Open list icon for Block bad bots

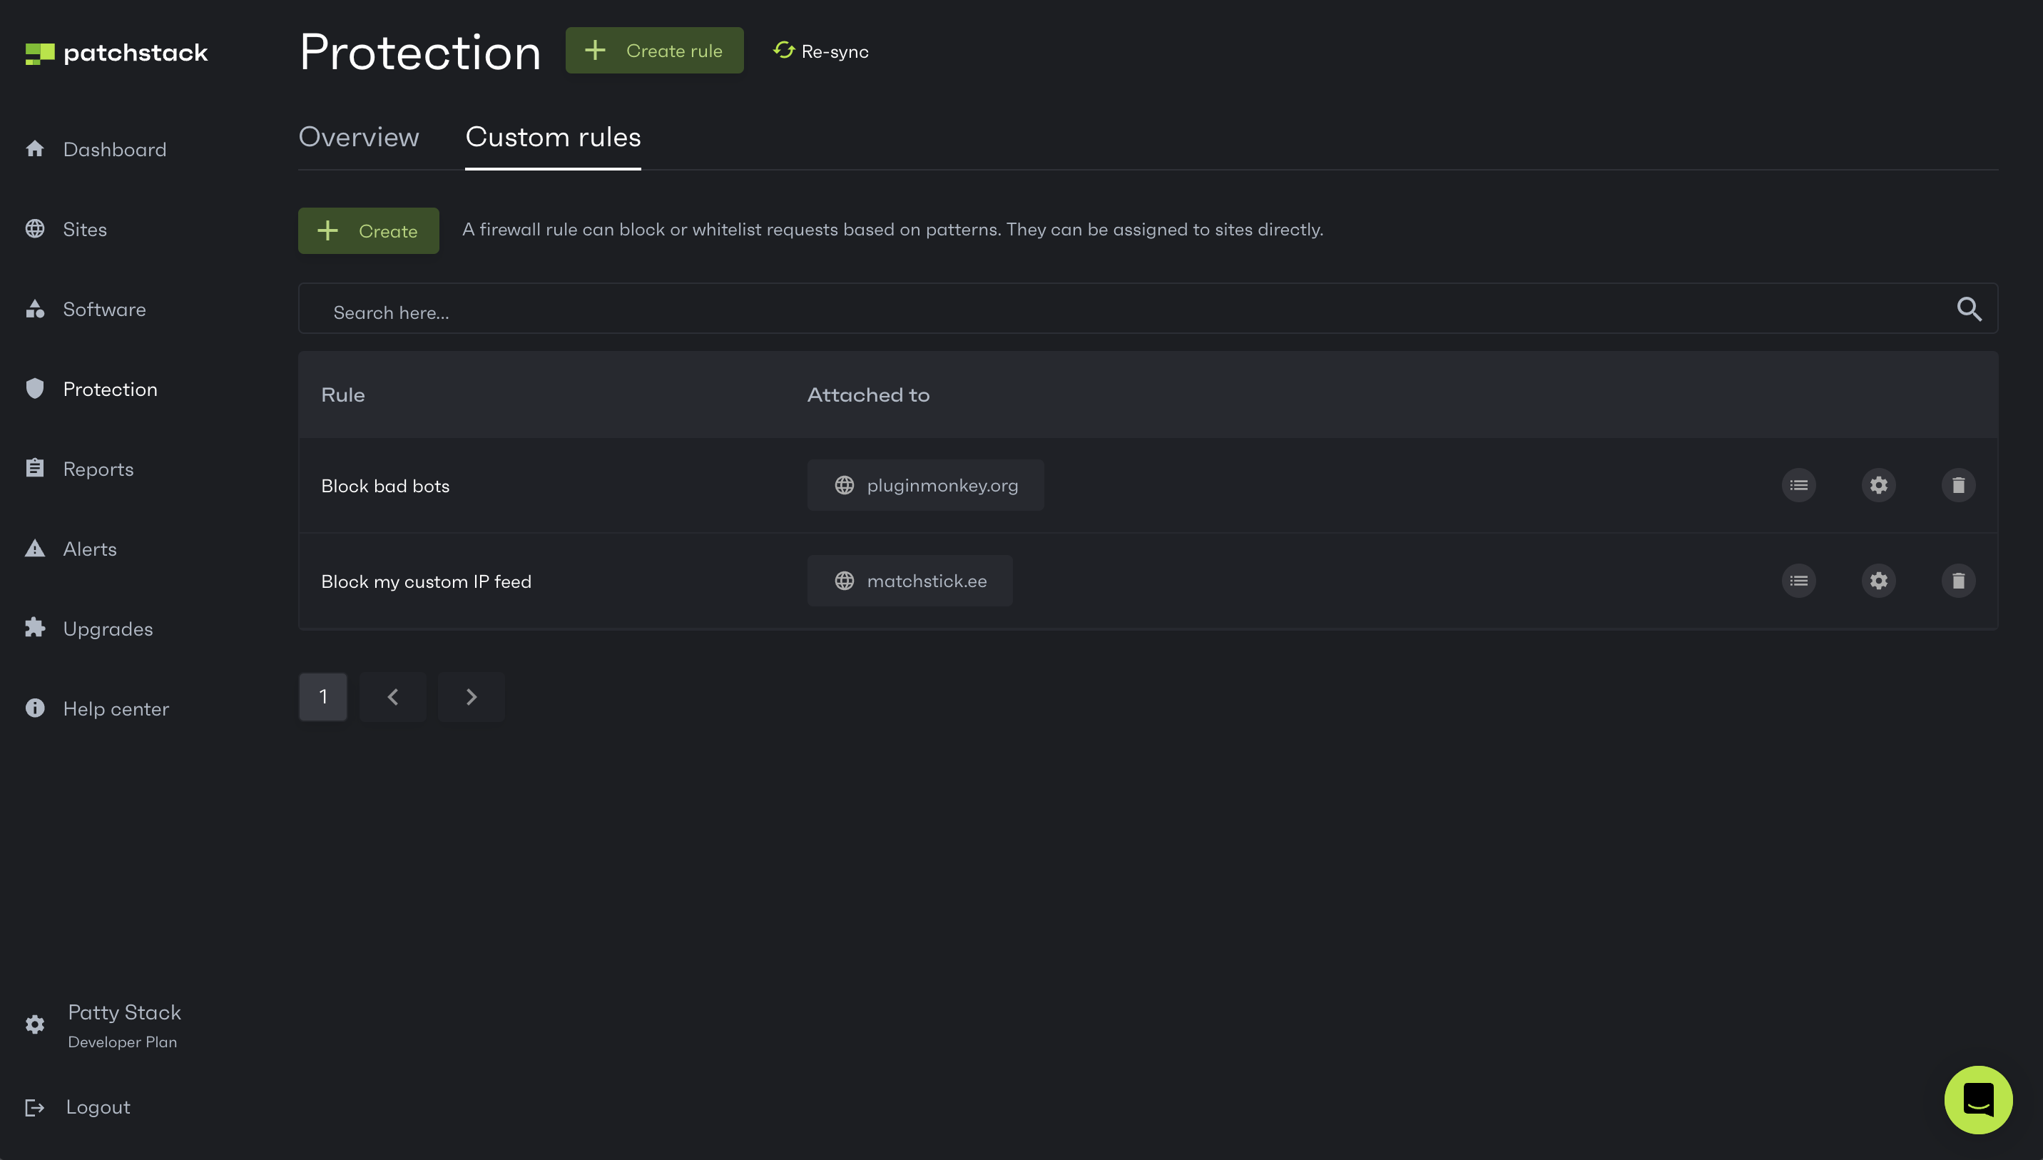pyautogui.click(x=1798, y=485)
